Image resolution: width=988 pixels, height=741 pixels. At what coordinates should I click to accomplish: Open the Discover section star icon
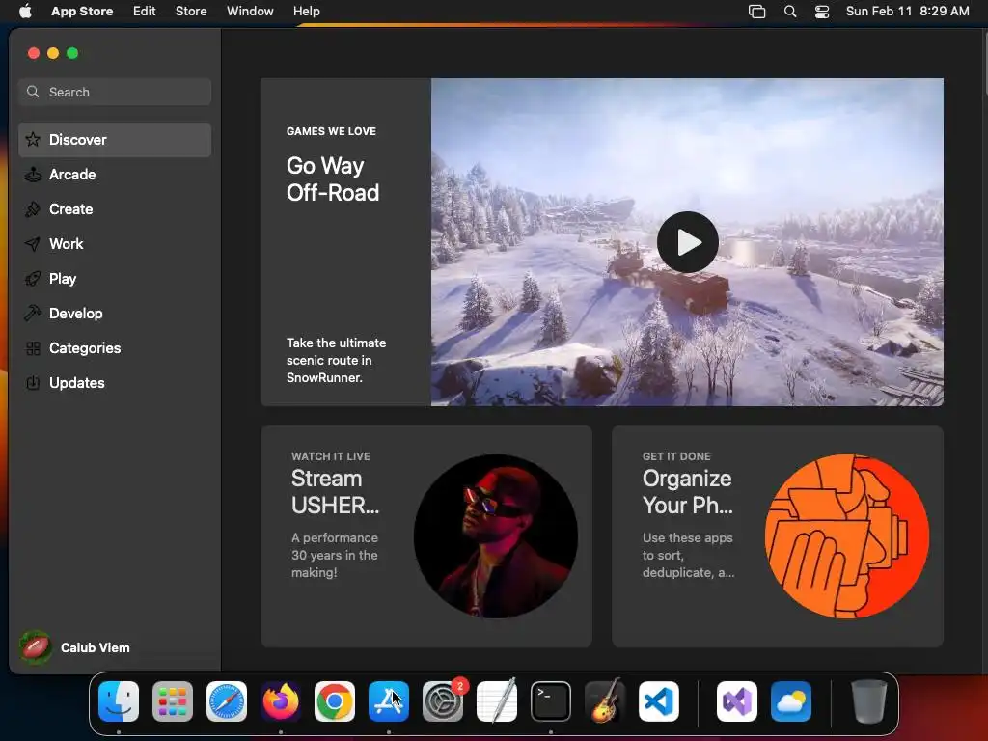[33, 139]
